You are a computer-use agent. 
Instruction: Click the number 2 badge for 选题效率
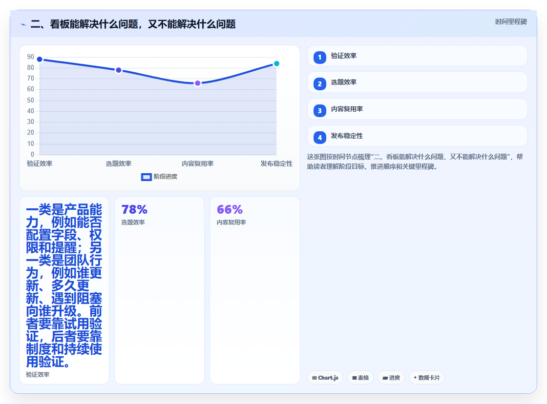pos(319,84)
